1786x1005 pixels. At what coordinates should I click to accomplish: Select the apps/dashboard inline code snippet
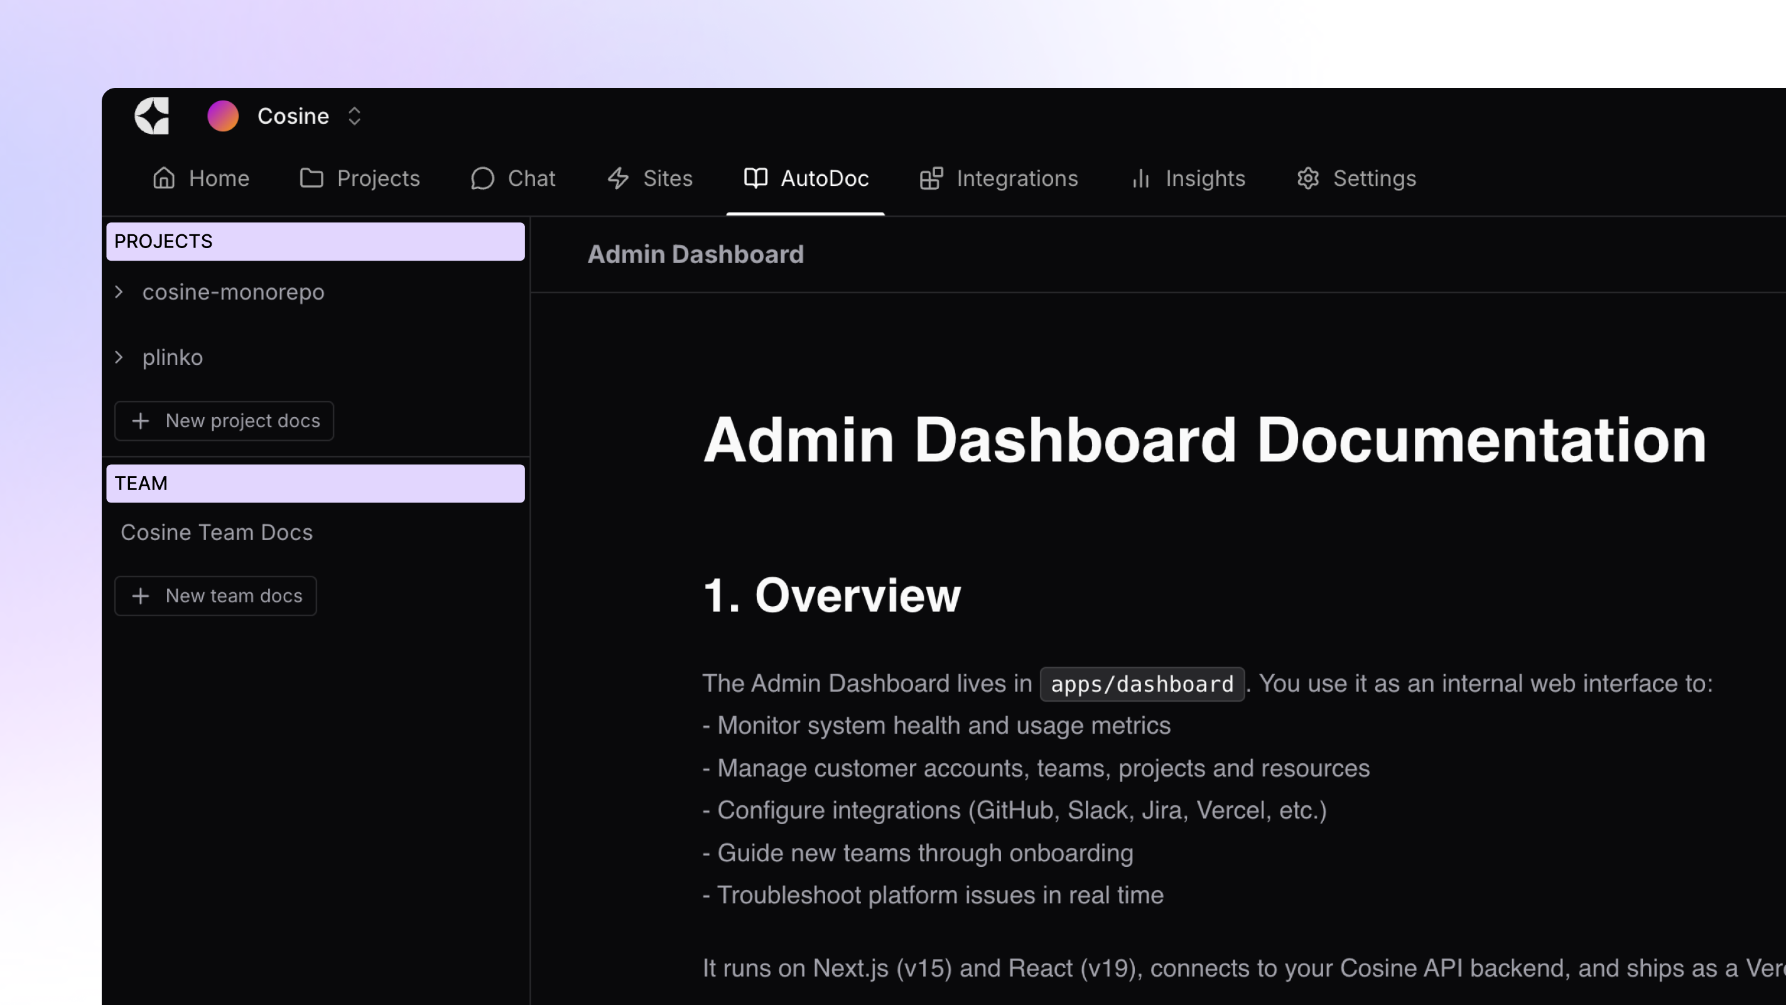click(x=1141, y=684)
